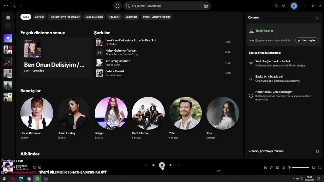Open the play queue icon
Viewport: 324px width, 182px height.
(x=277, y=167)
